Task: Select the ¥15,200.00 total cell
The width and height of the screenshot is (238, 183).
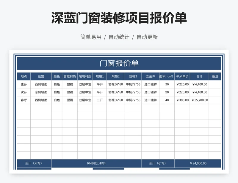Action: tap(199, 100)
